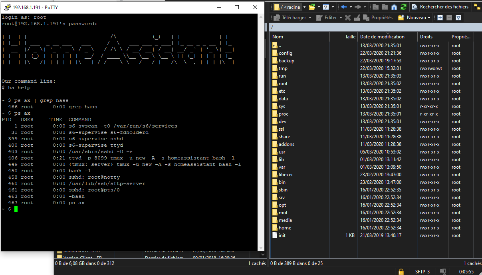Screen dimensions: 482x275
Task: Go back with the blue arrow
Action: pyautogui.click(x=343, y=7)
